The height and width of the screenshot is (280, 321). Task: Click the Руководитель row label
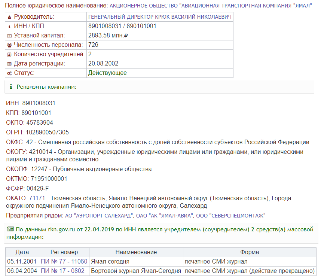tap(34, 17)
